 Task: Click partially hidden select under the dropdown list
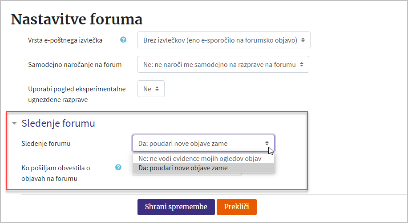click(187, 175)
